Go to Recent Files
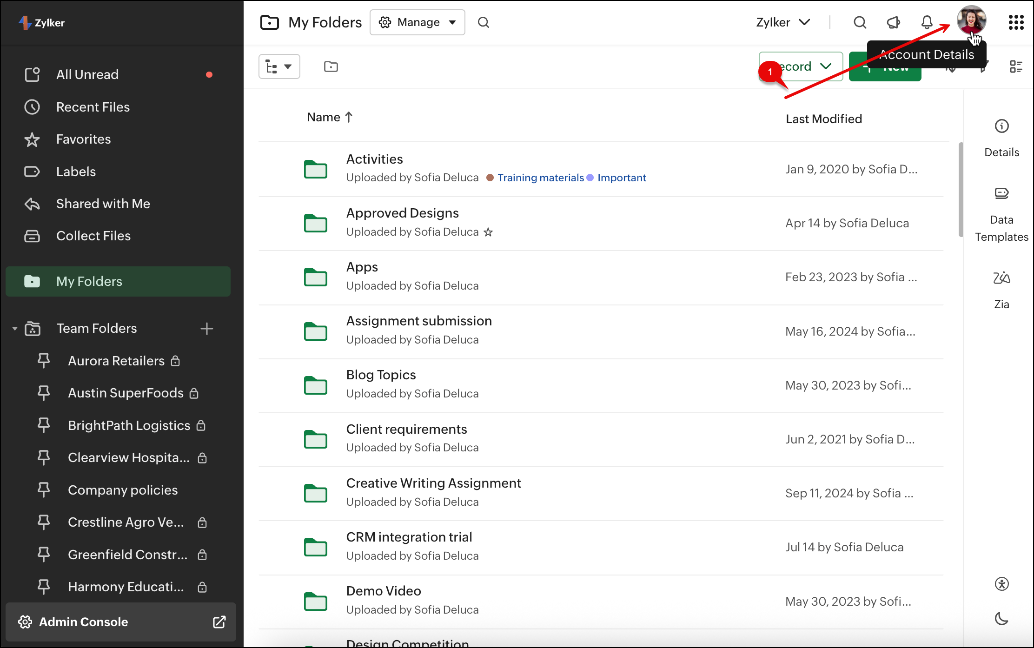The width and height of the screenshot is (1034, 648). pyautogui.click(x=93, y=107)
